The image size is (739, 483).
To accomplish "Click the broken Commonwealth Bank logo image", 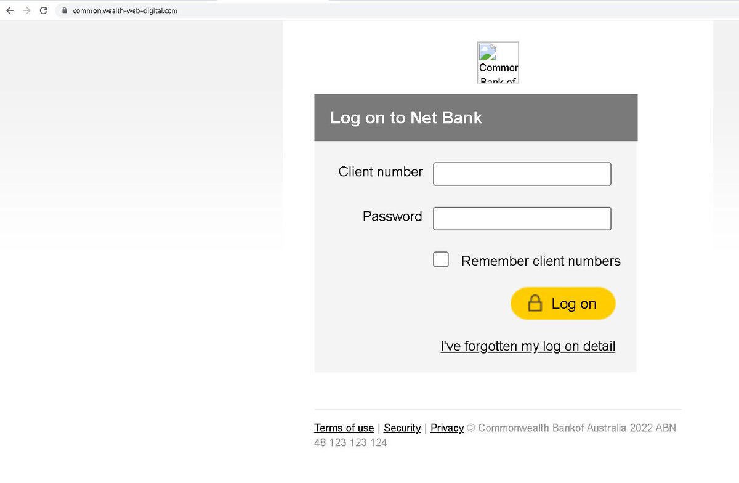I will tap(498, 62).
